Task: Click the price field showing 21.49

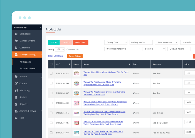Action: (x=190, y=122)
